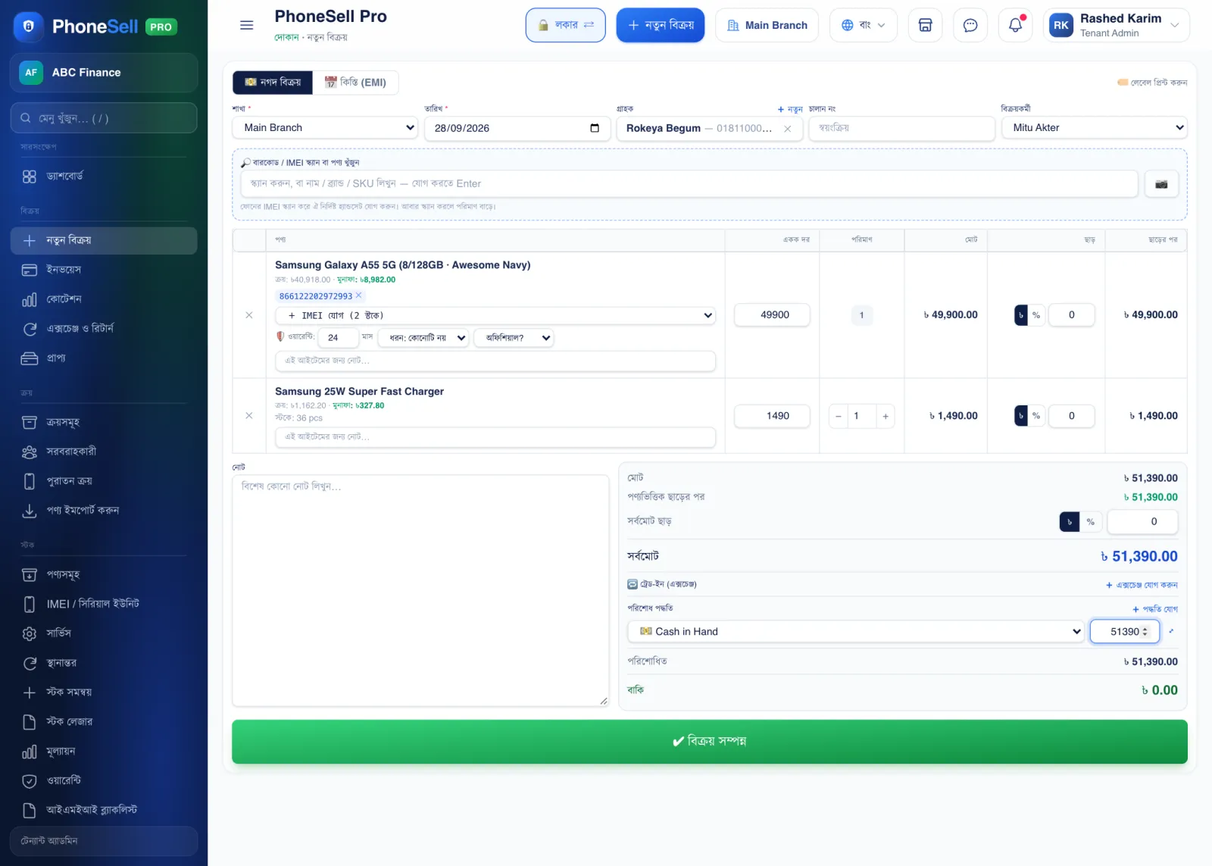Open the Main Branch শাখা dropdown
1212x866 pixels.
tap(325, 128)
